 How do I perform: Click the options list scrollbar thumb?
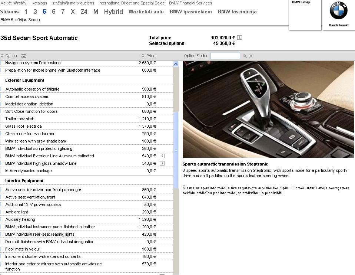pos(176,150)
